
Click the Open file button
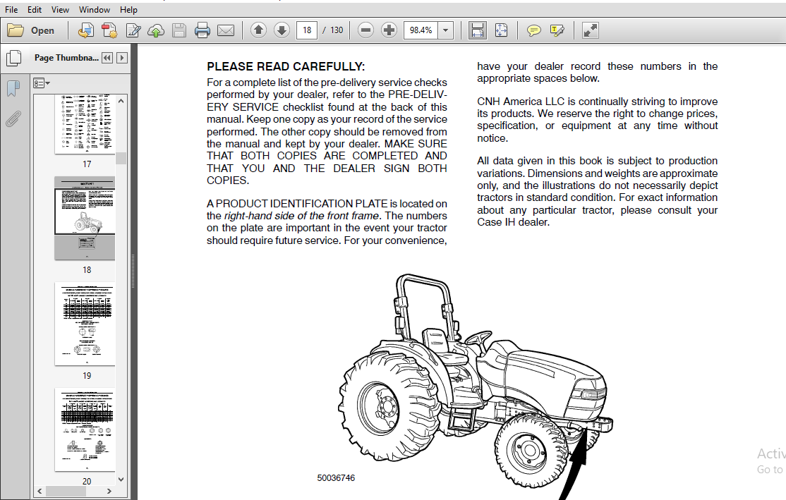pyautogui.click(x=31, y=30)
